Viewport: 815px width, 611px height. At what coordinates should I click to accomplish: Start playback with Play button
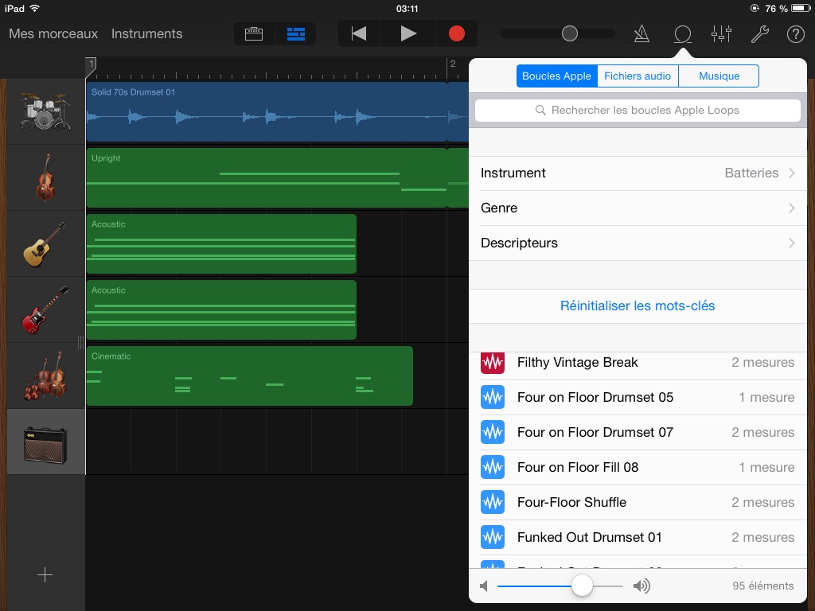pyautogui.click(x=408, y=33)
